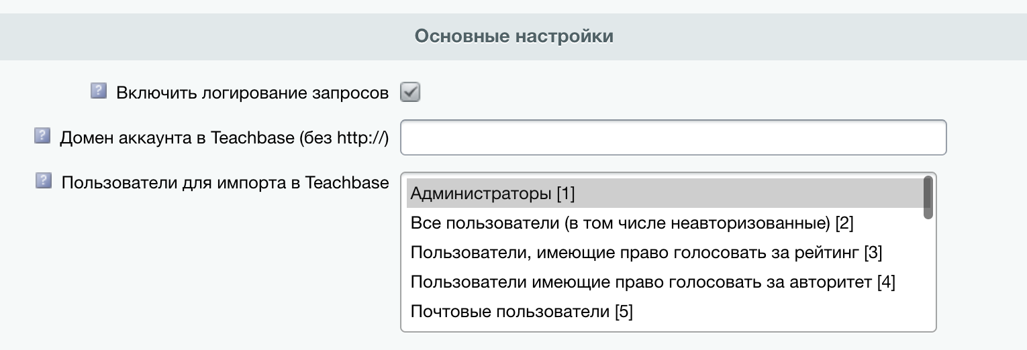Disable the Включить логирование запросов checkbox
Screen dimensions: 1027x350
coord(410,92)
